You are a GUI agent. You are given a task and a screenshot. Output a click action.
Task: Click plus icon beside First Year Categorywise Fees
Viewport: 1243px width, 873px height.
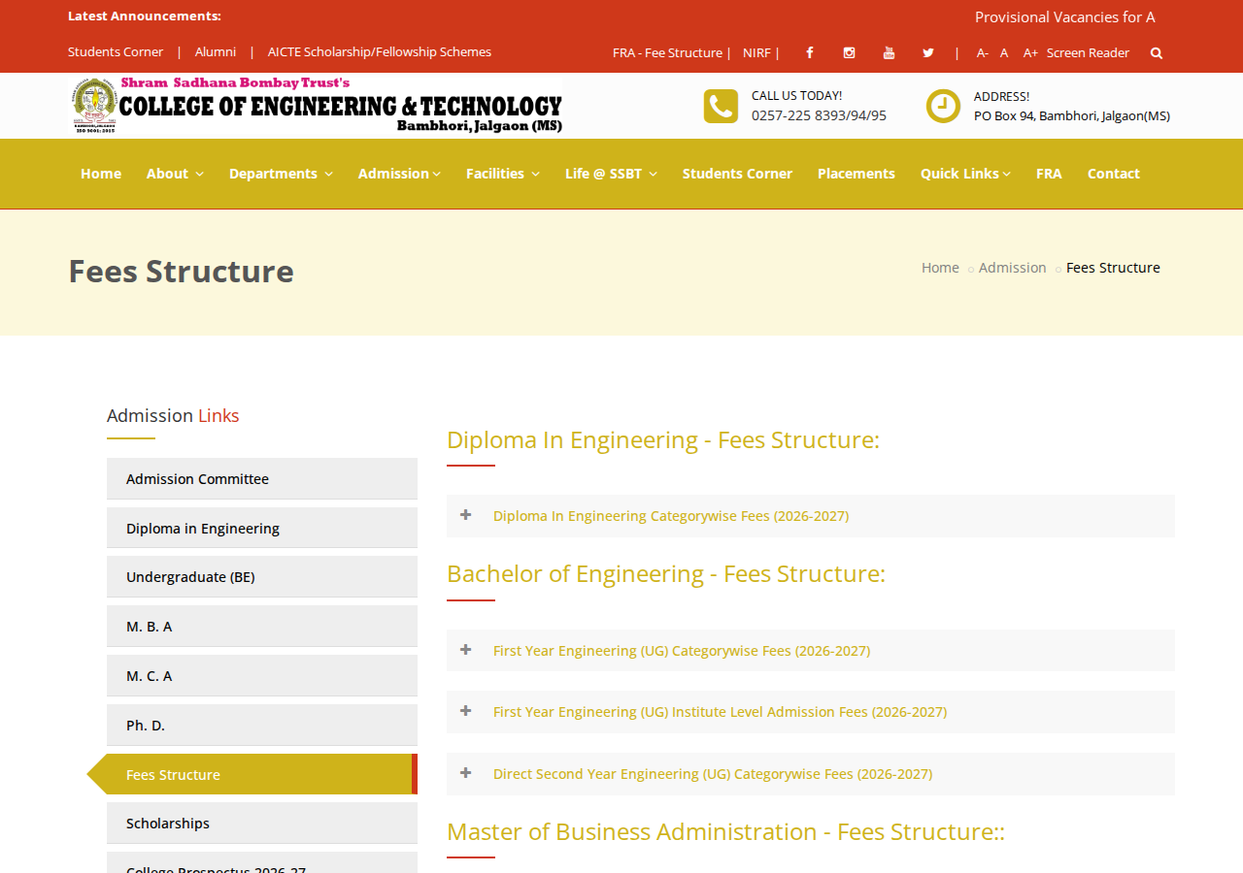(x=466, y=650)
